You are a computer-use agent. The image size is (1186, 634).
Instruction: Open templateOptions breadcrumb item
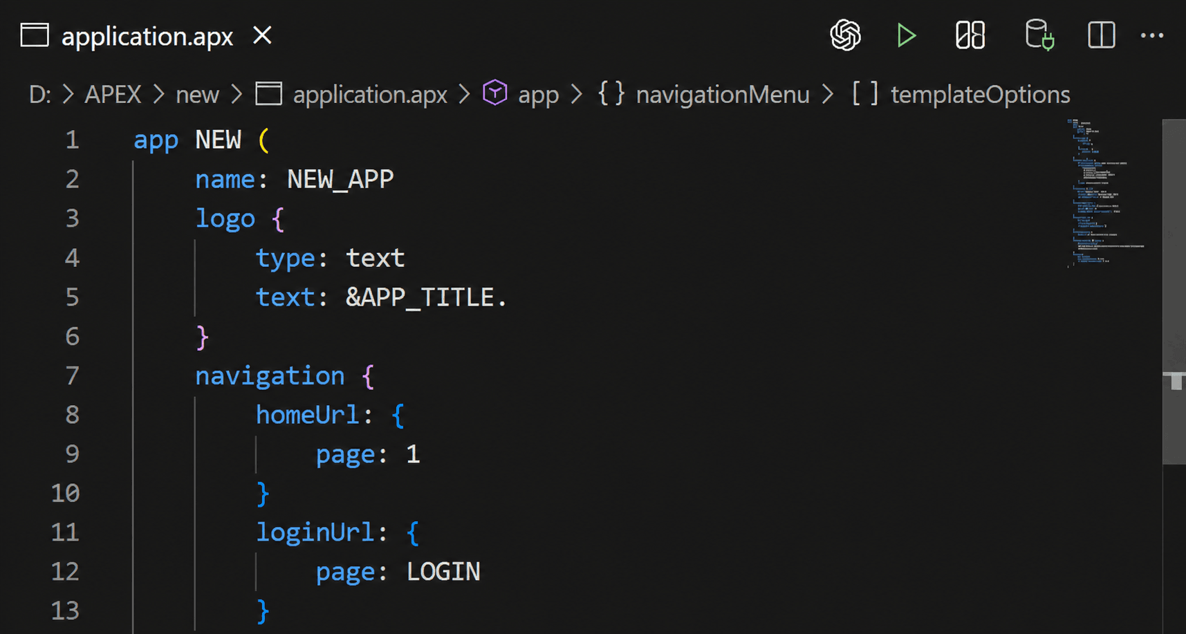pos(980,94)
